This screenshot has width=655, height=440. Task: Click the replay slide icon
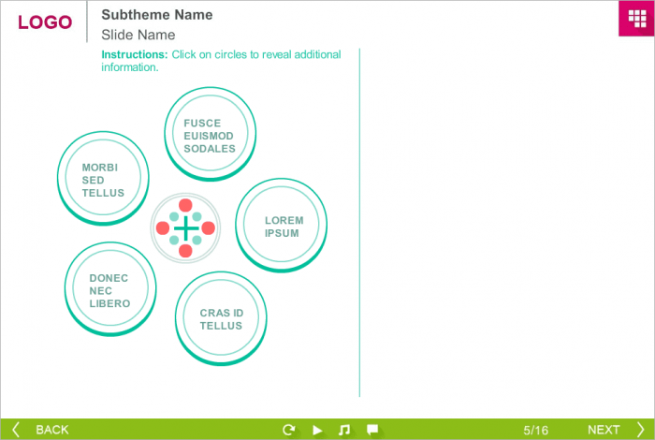(x=289, y=430)
